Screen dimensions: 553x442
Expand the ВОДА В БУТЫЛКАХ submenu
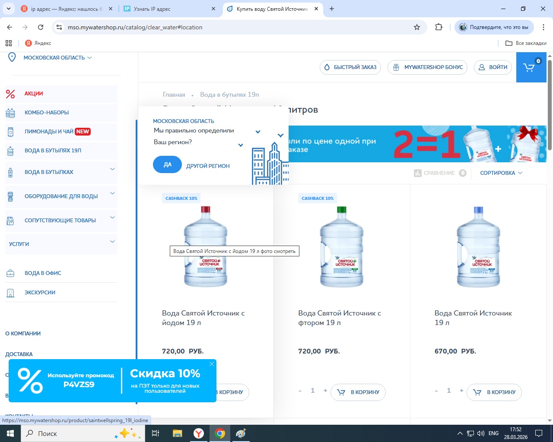(x=112, y=169)
